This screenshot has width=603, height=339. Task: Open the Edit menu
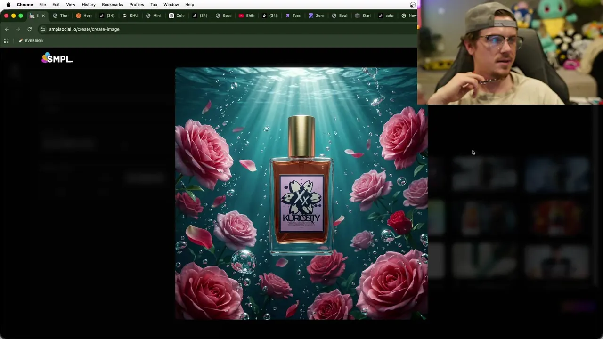click(56, 5)
